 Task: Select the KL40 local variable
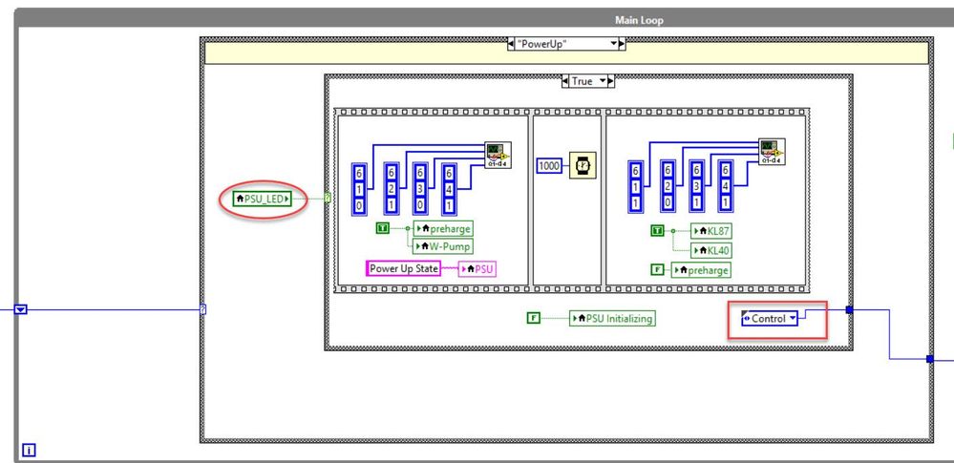[x=710, y=251]
